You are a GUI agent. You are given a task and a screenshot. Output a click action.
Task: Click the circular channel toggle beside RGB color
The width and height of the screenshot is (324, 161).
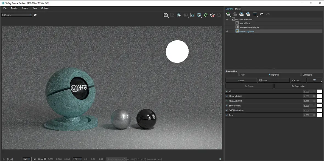35,15
